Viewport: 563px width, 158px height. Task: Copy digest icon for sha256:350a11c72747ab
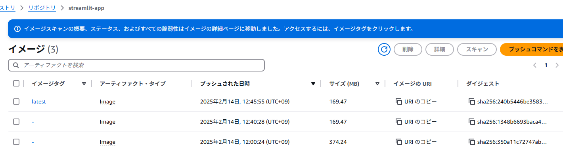coord(471,142)
